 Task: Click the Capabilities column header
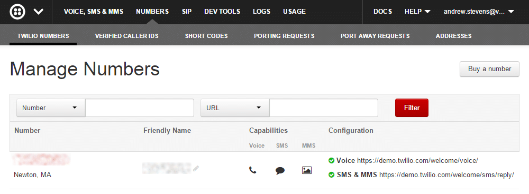click(268, 130)
